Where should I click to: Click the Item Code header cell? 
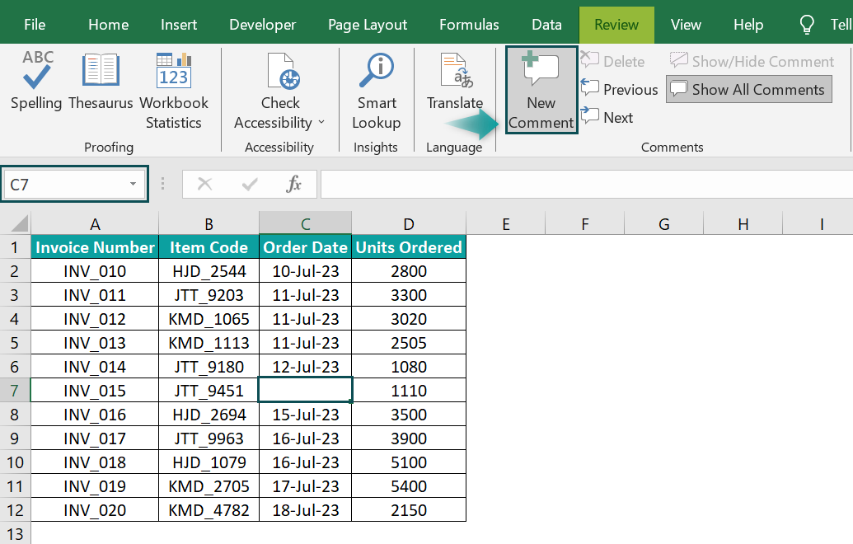209,247
